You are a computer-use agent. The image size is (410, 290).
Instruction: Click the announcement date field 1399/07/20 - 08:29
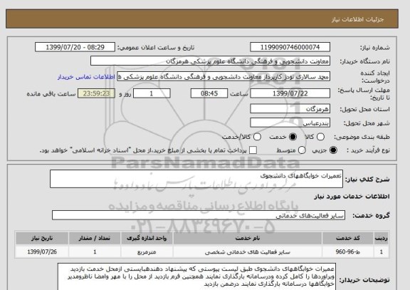pos(75,47)
